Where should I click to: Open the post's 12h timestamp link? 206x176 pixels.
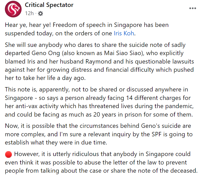(x=29, y=13)
